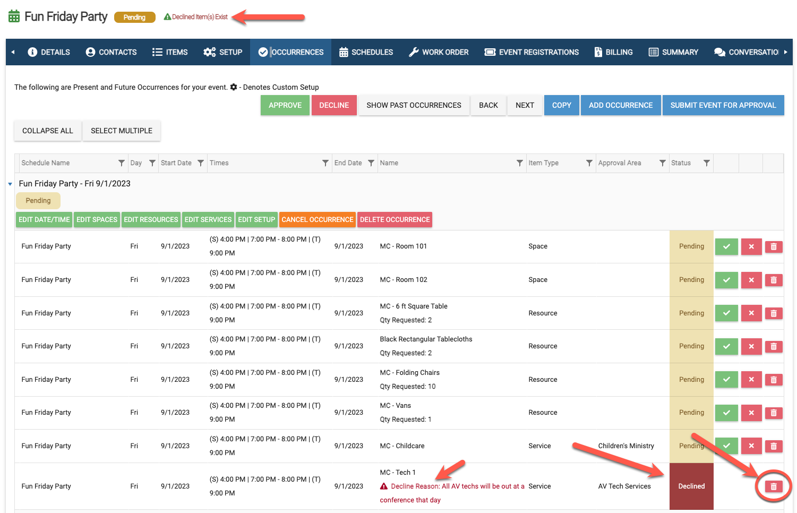Open filter icon on Status column
The width and height of the screenshot is (797, 513).
tap(706, 163)
